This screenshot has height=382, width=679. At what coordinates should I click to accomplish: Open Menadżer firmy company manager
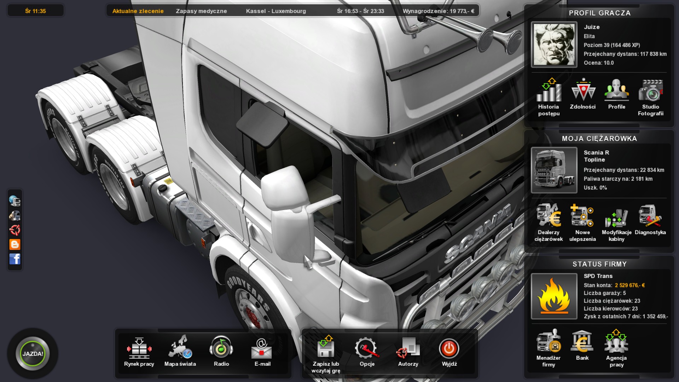(x=549, y=341)
